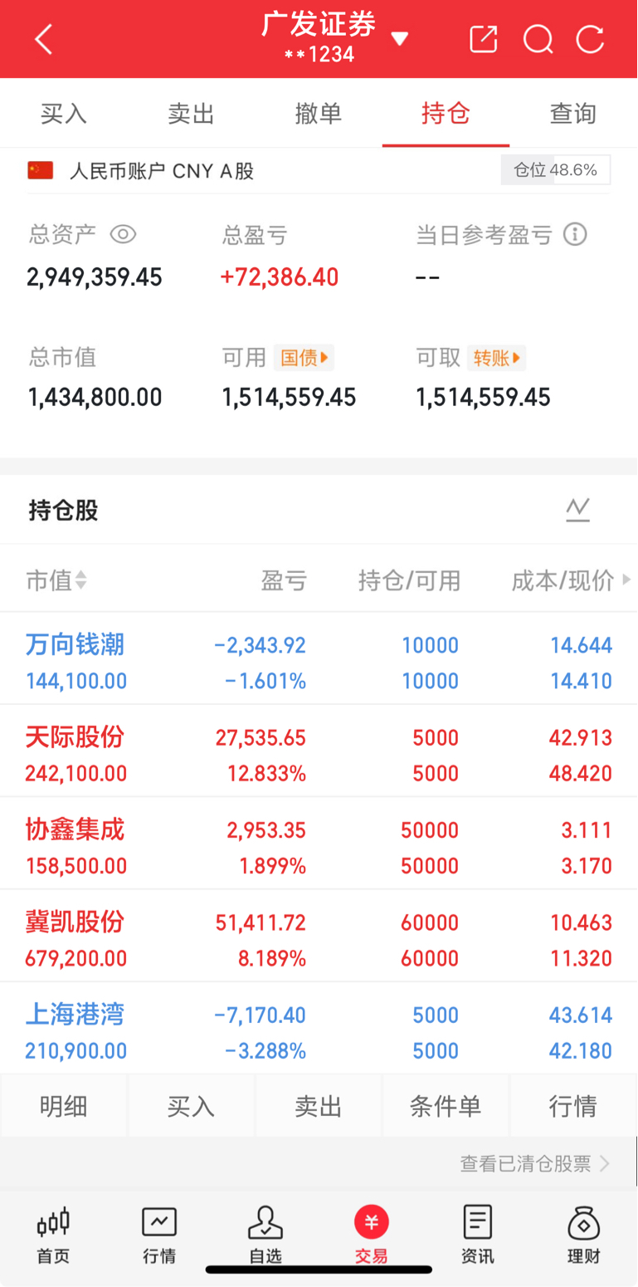Tap the 明细 action button
The image size is (638, 1287).
click(x=64, y=1106)
